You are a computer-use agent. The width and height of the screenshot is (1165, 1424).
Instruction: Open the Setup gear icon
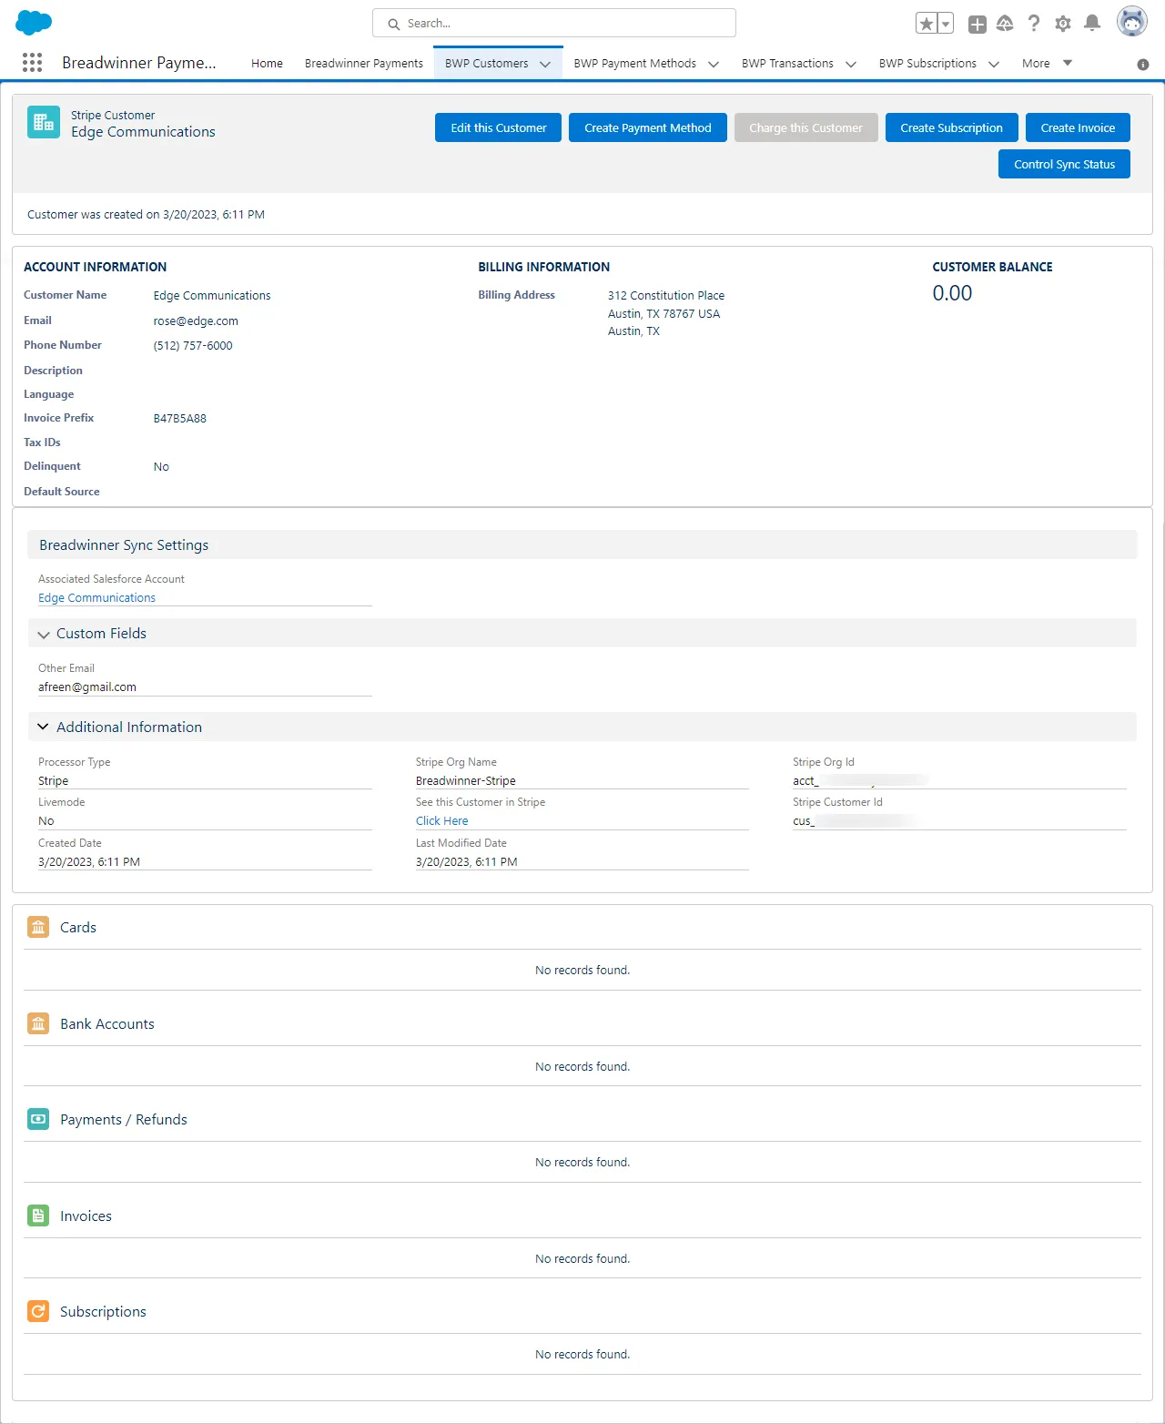tap(1063, 24)
